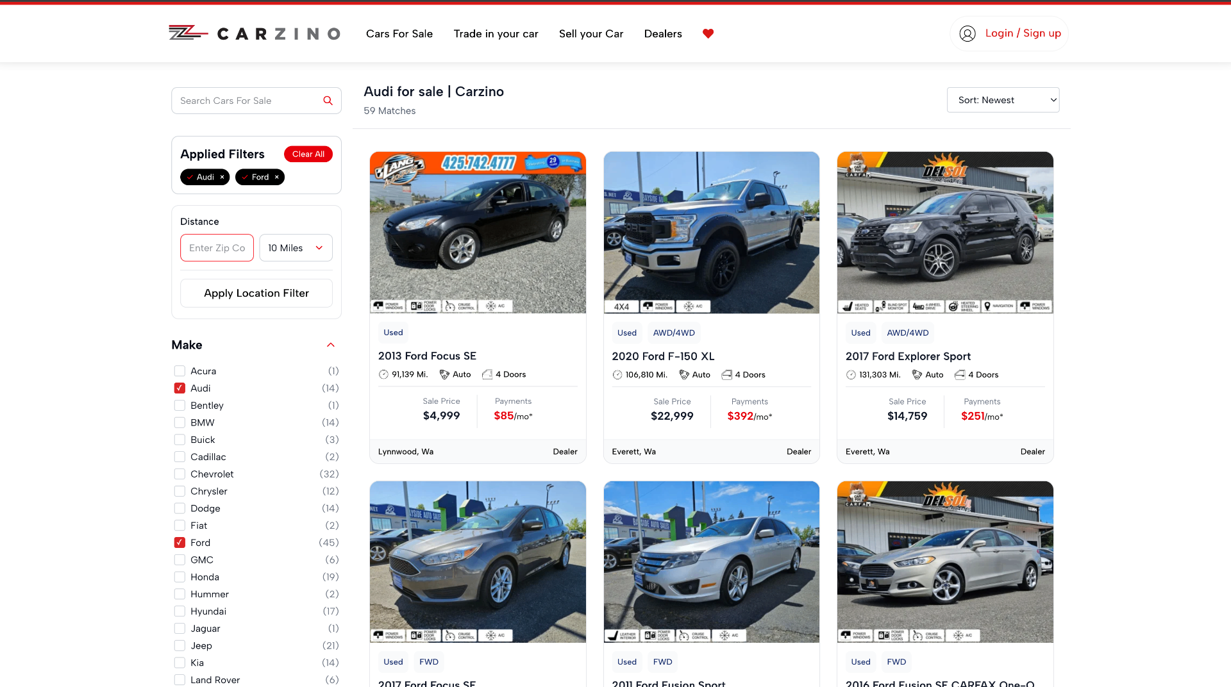Open Cars For Sale menu item

pos(399,33)
